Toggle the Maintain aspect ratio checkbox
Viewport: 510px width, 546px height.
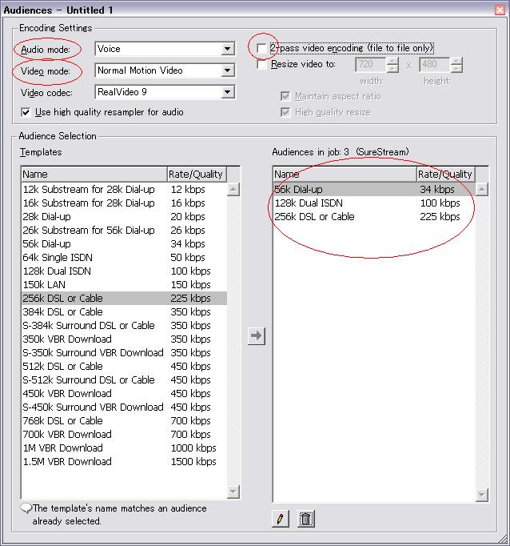point(285,96)
